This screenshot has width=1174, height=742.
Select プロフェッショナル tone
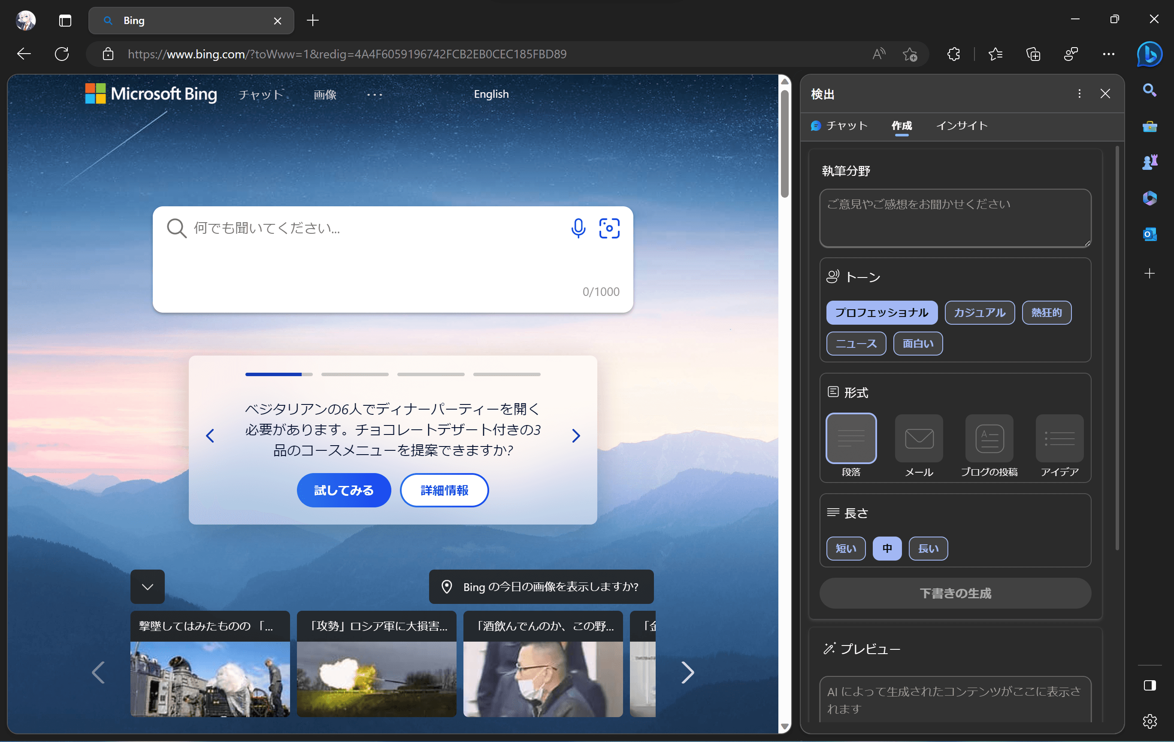click(881, 313)
